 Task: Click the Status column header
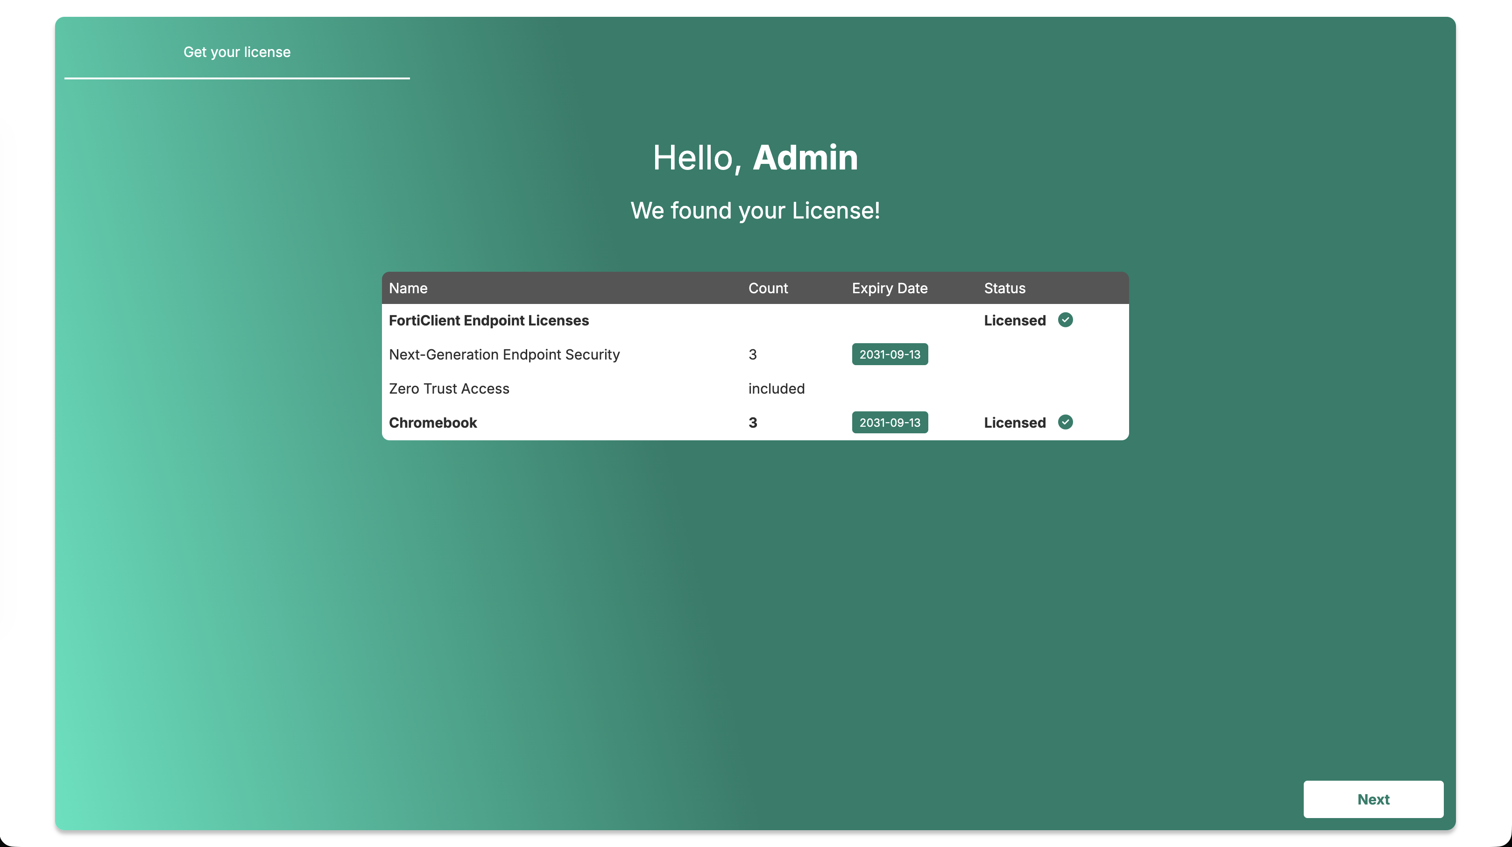click(1004, 288)
